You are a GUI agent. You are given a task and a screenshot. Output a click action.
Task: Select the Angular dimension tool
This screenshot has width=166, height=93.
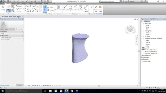point(70,8)
